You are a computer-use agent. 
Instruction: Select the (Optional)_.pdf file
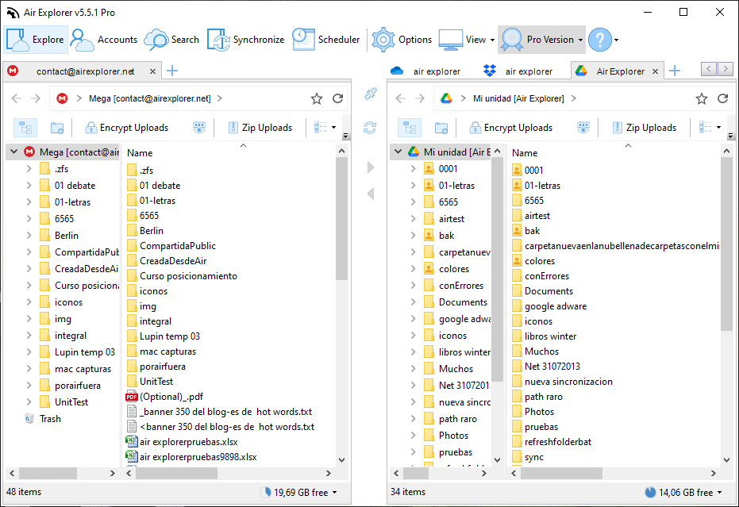tap(171, 397)
